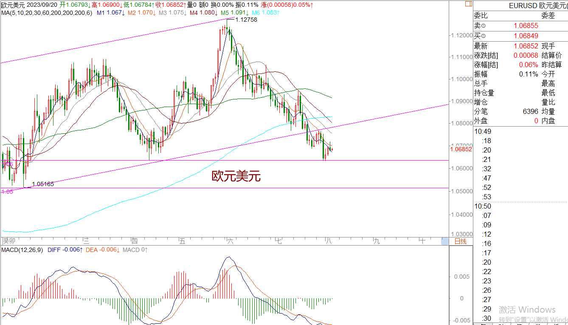Open the MA(5,10,20,30,60,200,200,200,6) indicator parameters
This screenshot has width=568, height=325.
pos(47,13)
